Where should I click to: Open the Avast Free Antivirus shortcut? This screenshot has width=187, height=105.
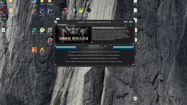(x=42, y=51)
